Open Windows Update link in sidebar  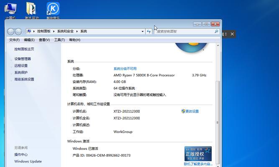click(28, 161)
